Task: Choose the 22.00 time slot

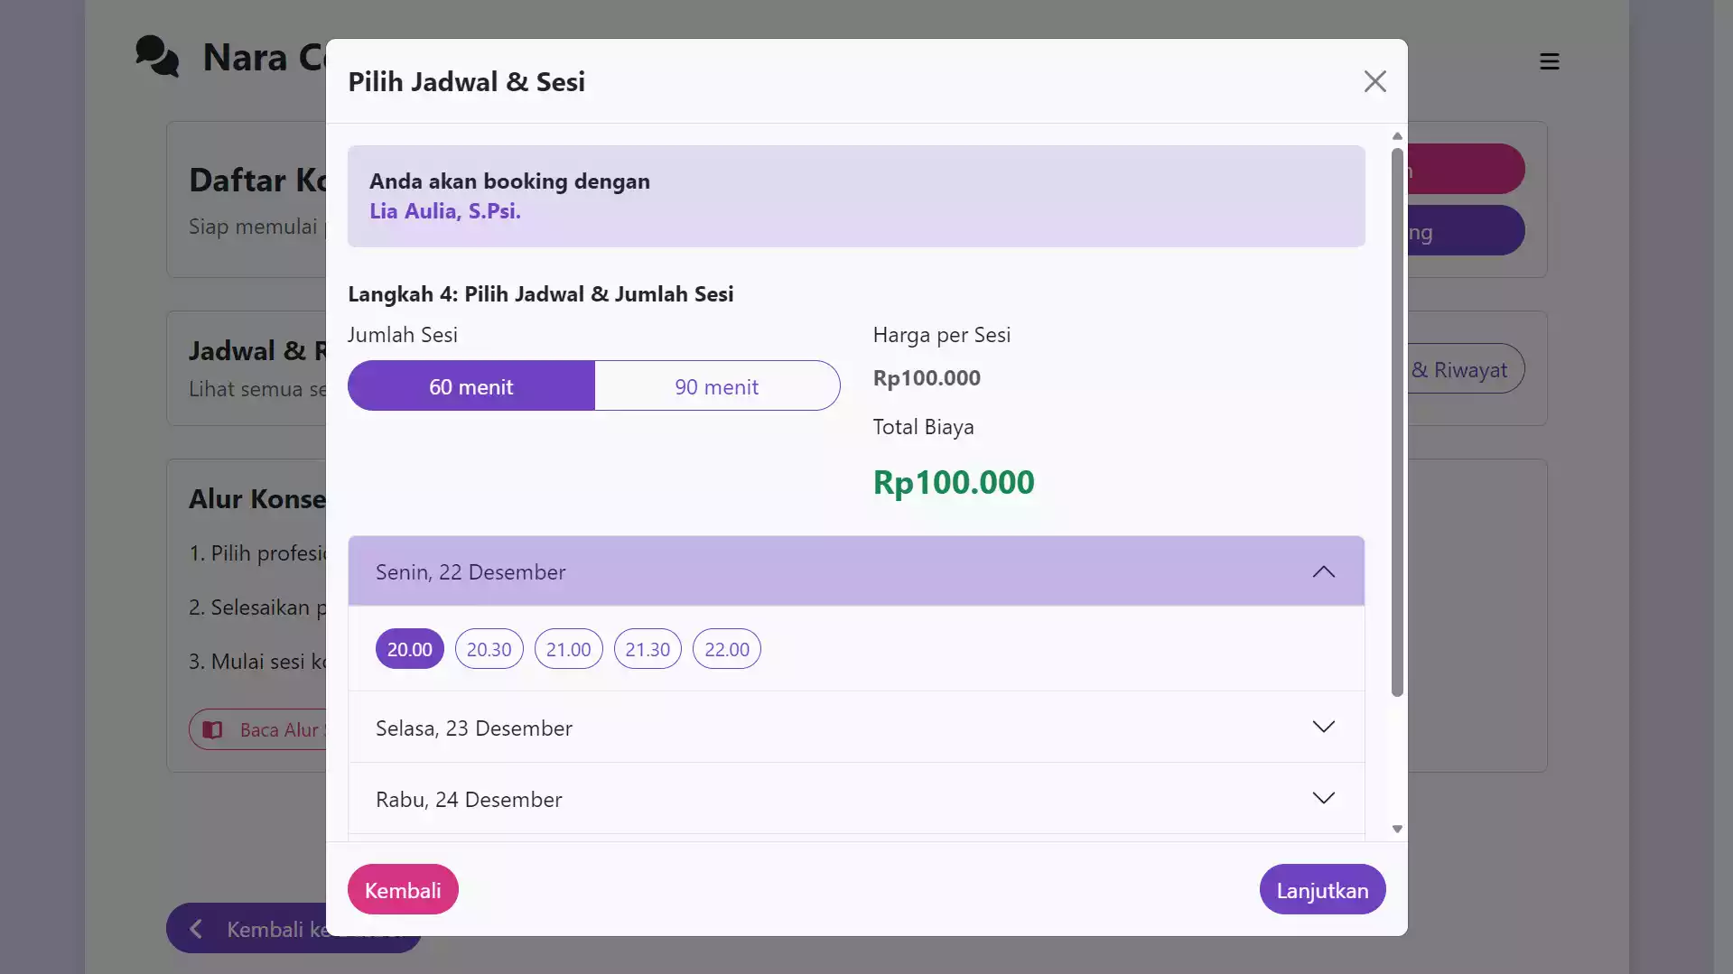Action: [726, 649]
